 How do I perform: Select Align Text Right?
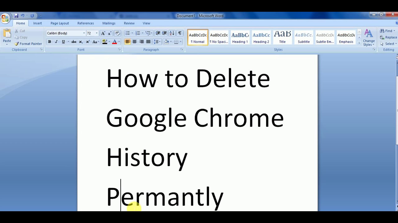coord(141,42)
